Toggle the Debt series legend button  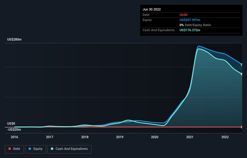14,149
